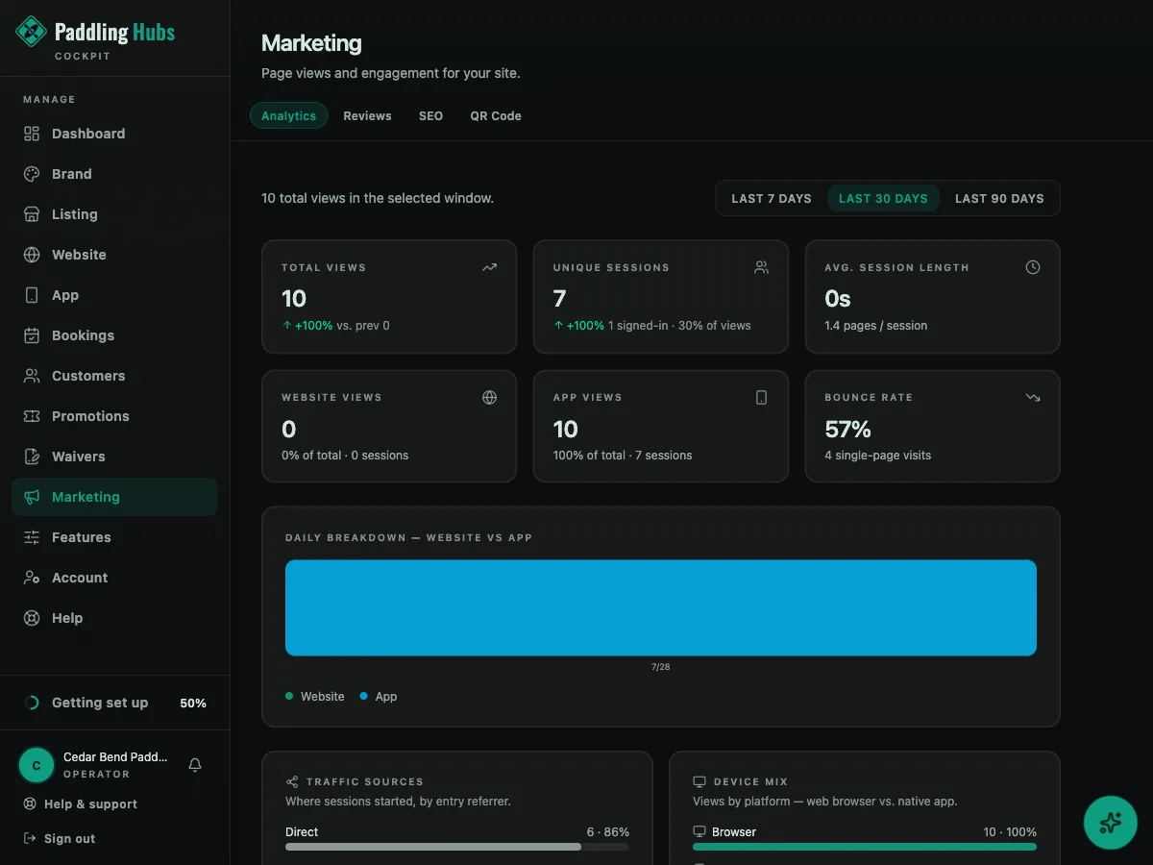Open the Cedar Bend operator avatar
The image size is (1153, 865).
[x=37, y=765]
